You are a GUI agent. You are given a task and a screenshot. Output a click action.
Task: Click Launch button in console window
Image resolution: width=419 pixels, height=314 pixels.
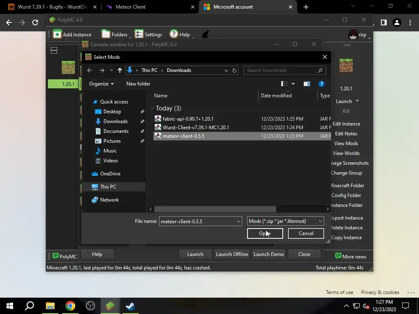tap(195, 254)
